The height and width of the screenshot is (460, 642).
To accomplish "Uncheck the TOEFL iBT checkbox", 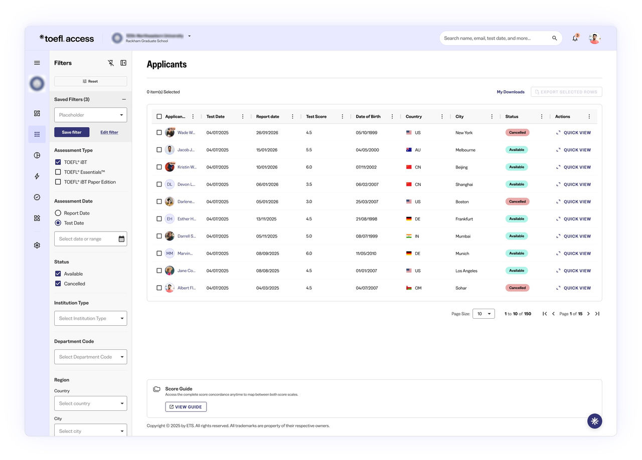I will [58, 162].
